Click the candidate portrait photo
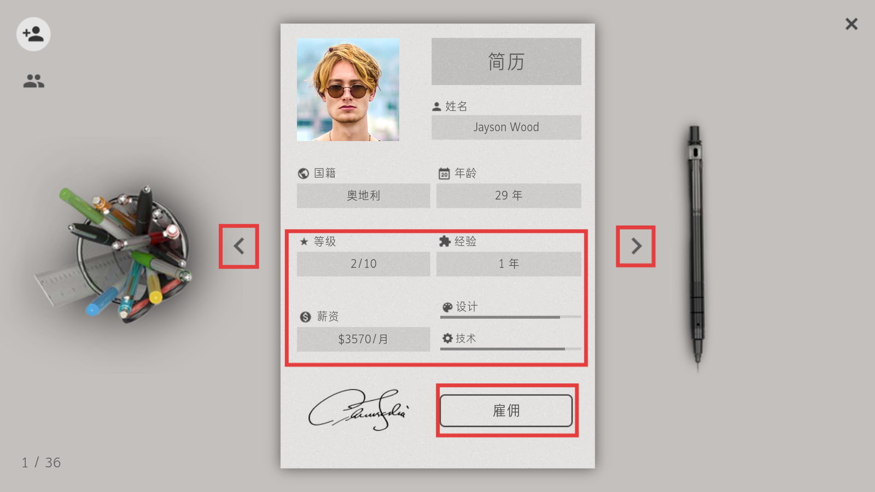The image size is (875, 492). coord(348,90)
